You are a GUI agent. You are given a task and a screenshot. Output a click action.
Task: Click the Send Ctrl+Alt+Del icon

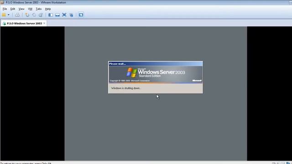click(17, 15)
